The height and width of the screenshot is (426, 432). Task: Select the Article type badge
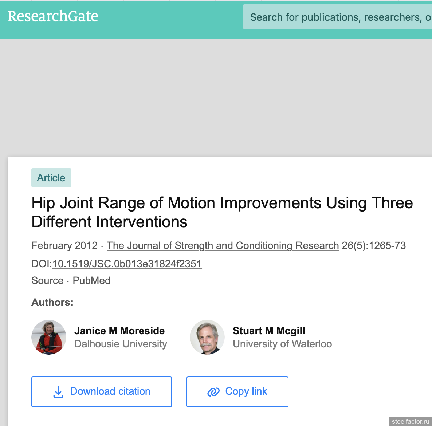(x=51, y=178)
